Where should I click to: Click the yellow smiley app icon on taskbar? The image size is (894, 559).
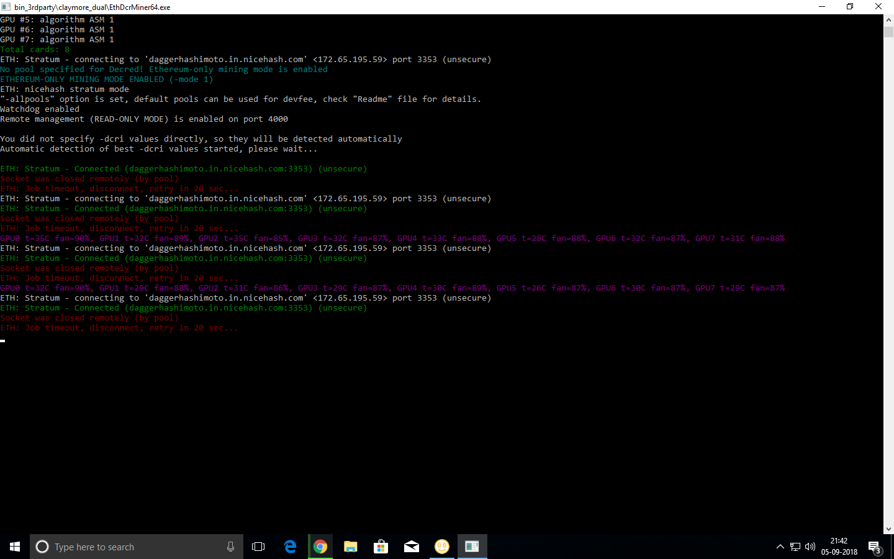click(441, 547)
